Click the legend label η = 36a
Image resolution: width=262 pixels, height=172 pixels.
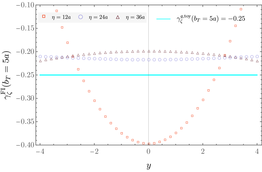[135, 17]
